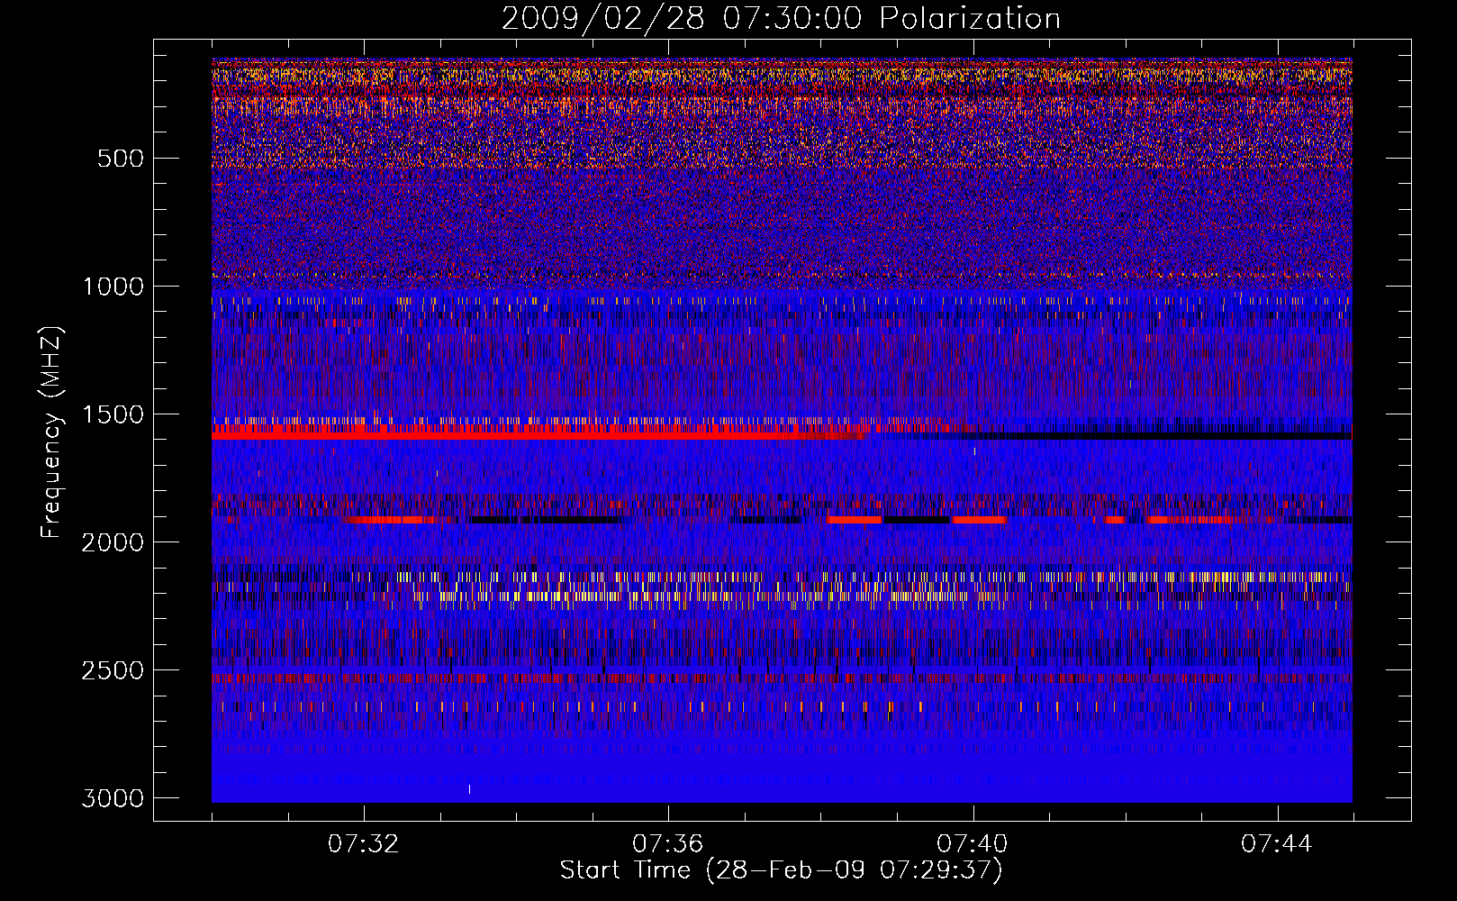The image size is (1457, 901).
Task: Click the 1500 frequency tick label
Action: pos(113,414)
